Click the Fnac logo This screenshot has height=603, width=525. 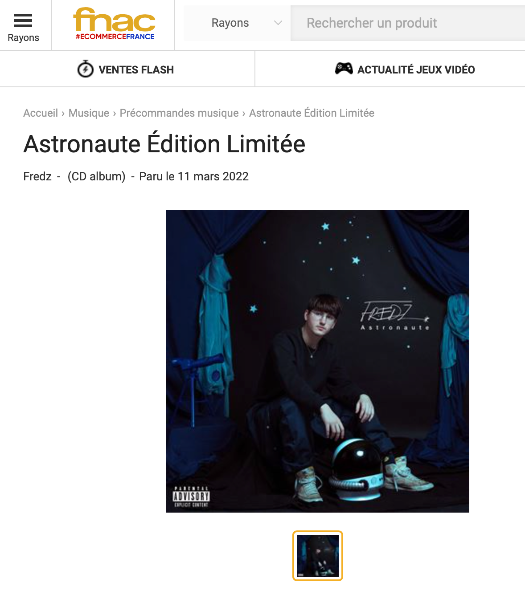point(115,24)
